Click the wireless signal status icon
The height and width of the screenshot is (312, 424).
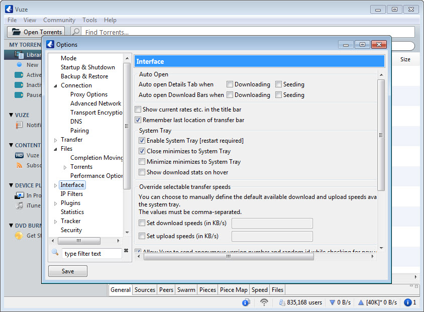[x=264, y=302]
